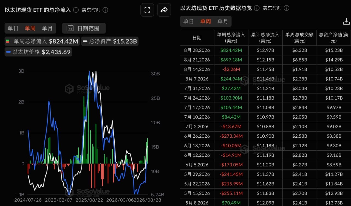Viewport: 351px width, 206px height.
Task: Select the 7月 31,2026 date cell
Action: [197, 89]
